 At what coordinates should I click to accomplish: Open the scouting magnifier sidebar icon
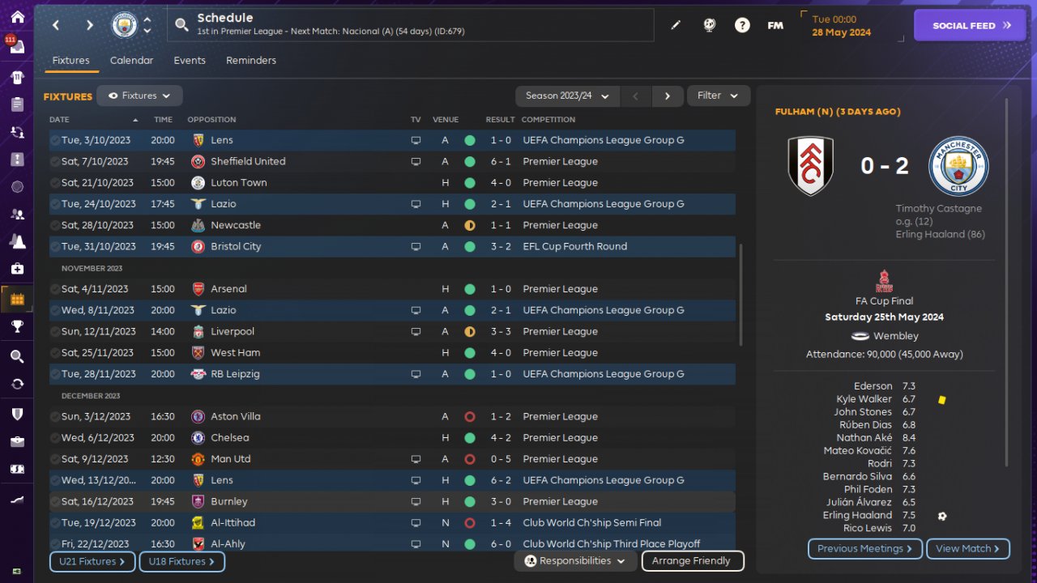17,356
